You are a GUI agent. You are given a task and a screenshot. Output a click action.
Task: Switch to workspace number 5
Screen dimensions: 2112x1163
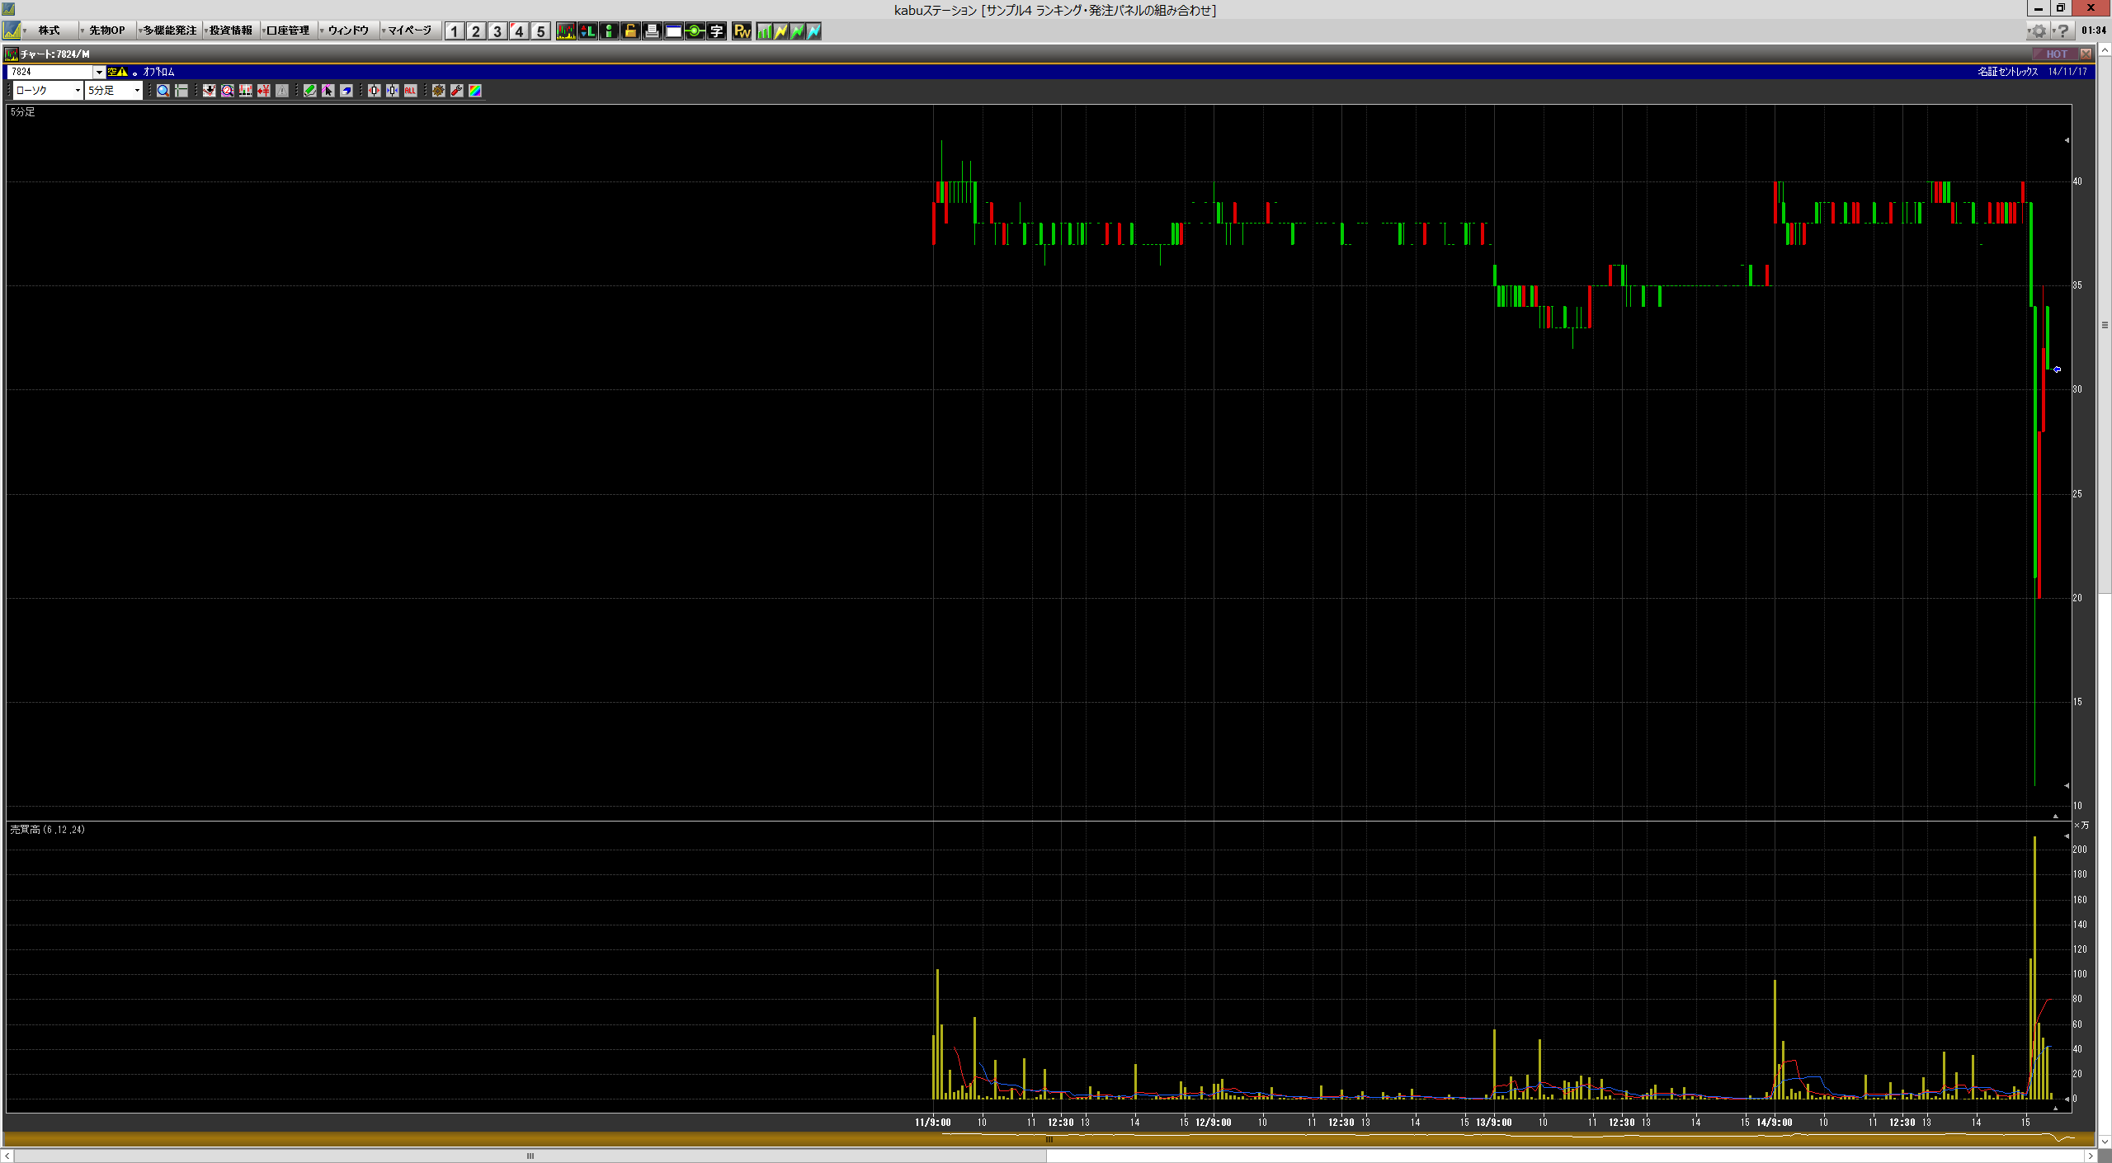click(540, 31)
